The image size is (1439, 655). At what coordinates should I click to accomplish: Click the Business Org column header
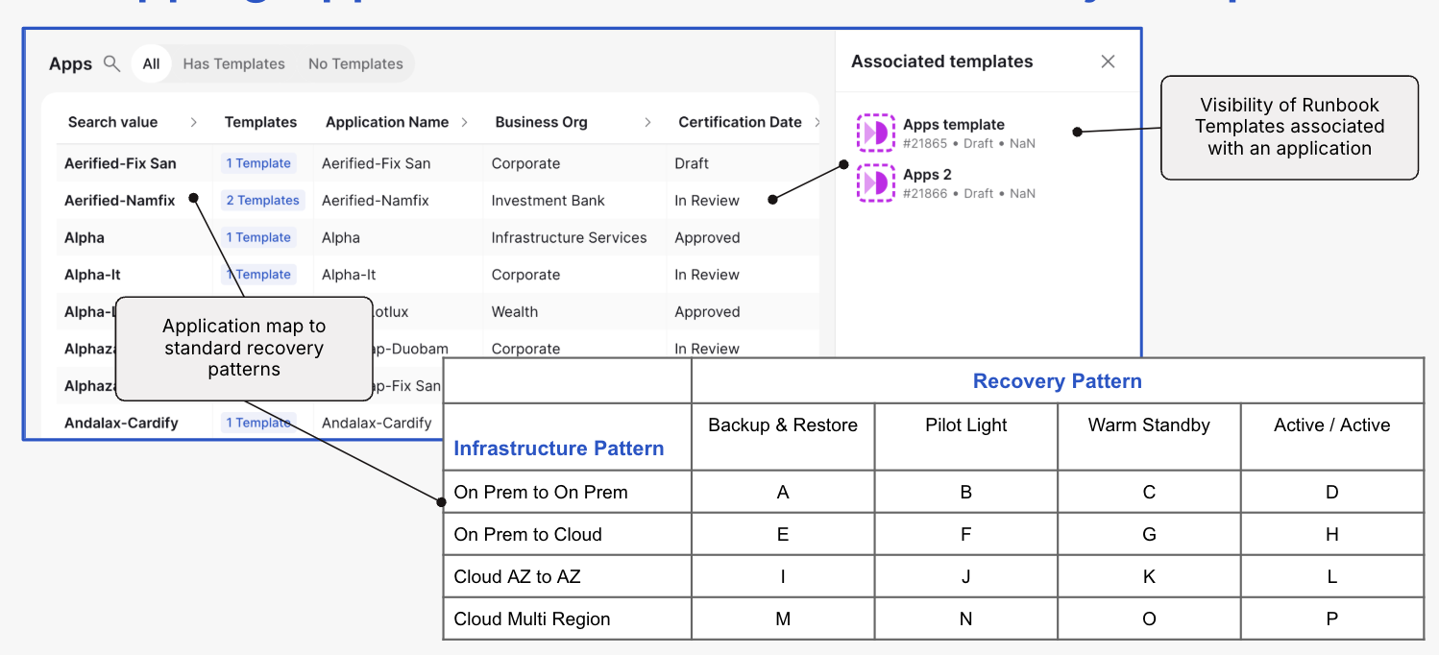541,122
